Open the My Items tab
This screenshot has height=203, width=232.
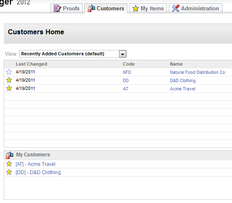coord(148,8)
